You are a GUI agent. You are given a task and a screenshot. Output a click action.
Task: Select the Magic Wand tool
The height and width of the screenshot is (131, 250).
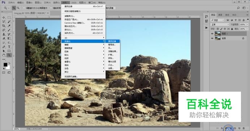click(9, 22)
